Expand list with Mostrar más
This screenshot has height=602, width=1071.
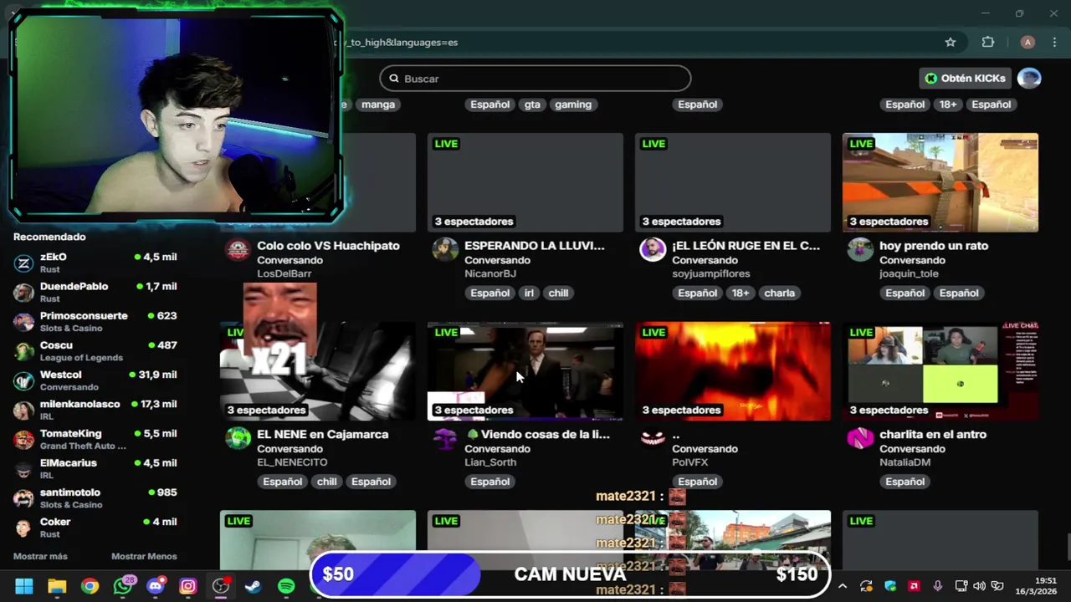coord(40,556)
